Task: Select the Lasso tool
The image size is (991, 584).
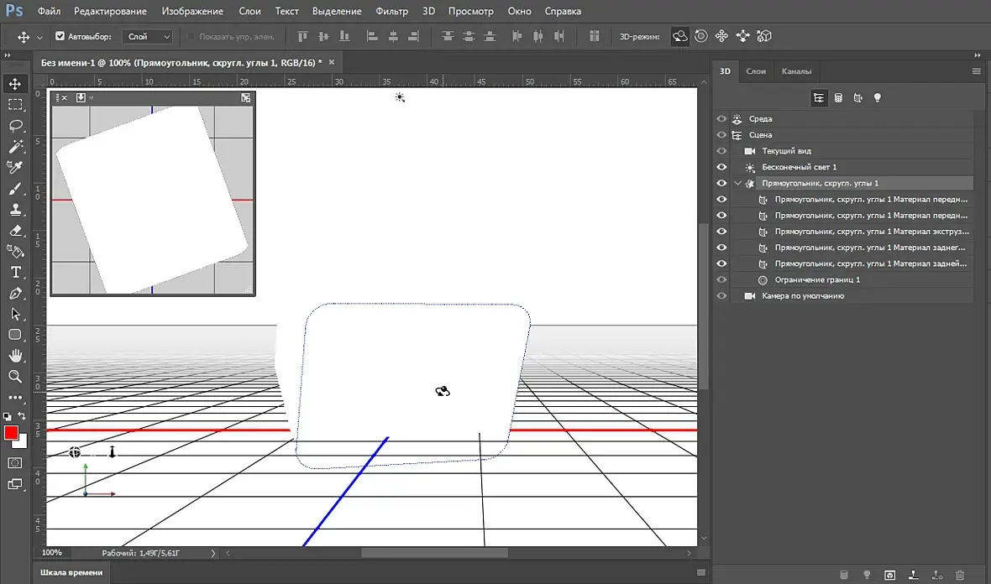Action: (15, 126)
